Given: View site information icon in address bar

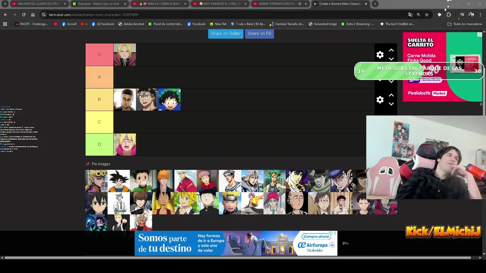Looking at the screenshot, I should 44,14.
